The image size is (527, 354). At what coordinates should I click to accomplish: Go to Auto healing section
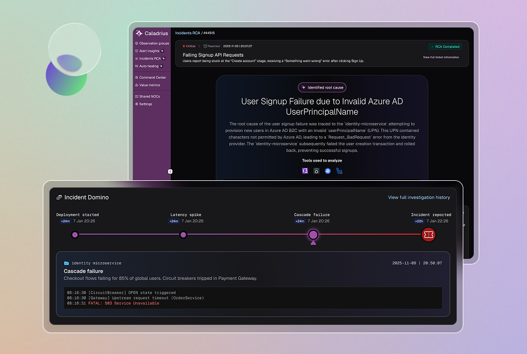pos(150,66)
